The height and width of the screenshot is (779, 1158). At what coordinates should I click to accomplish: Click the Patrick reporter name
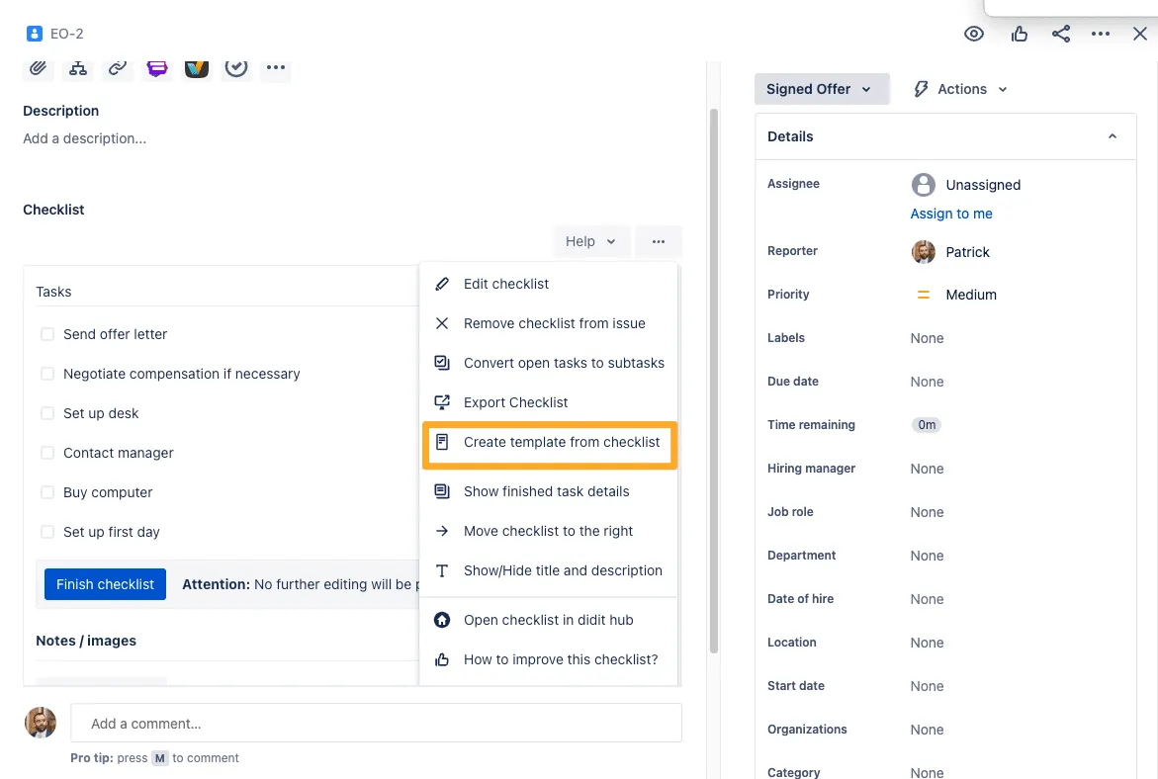point(967,252)
